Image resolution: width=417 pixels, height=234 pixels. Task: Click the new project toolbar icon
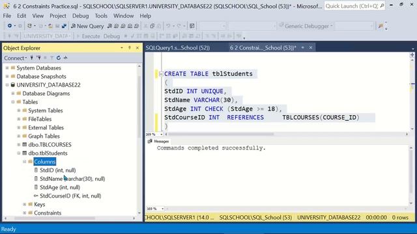29,26
